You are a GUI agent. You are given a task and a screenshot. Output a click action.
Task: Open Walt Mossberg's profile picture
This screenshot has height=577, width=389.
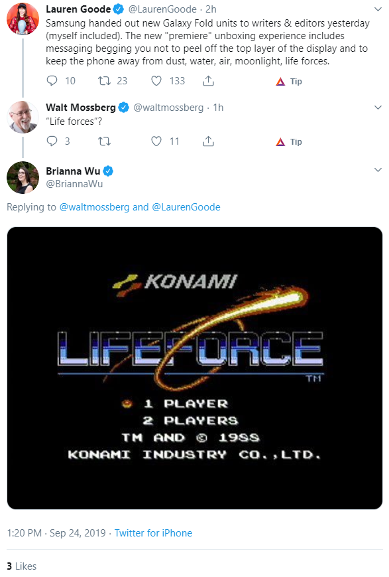pyautogui.click(x=23, y=117)
